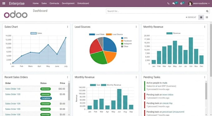Open Lead Sources card options menu
The height and width of the screenshot is (116, 212).
[136, 27]
